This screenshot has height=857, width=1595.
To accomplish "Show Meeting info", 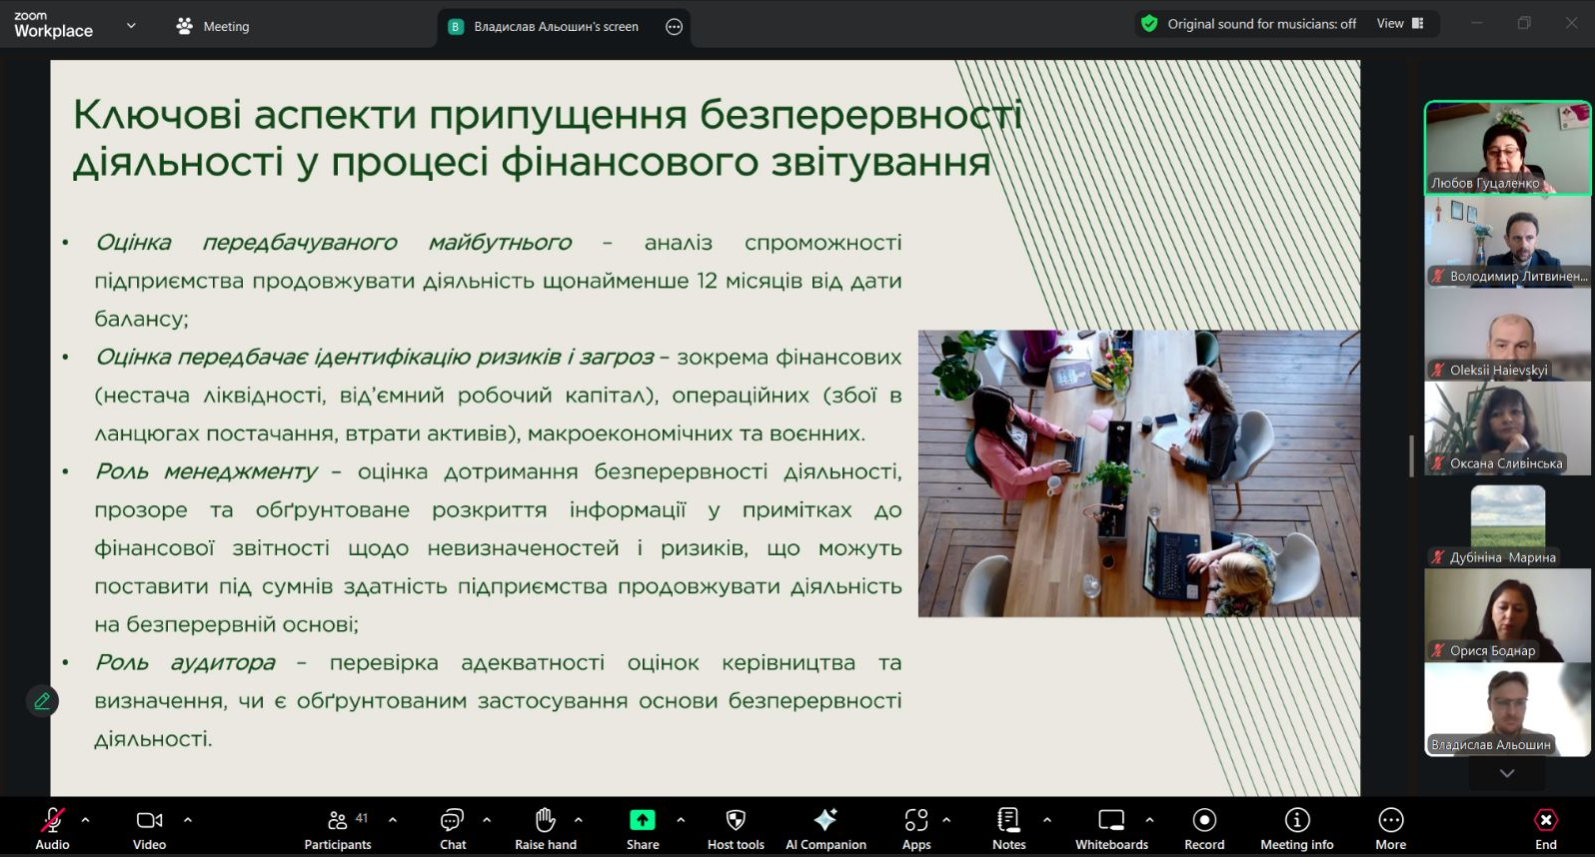I will pos(1297,828).
